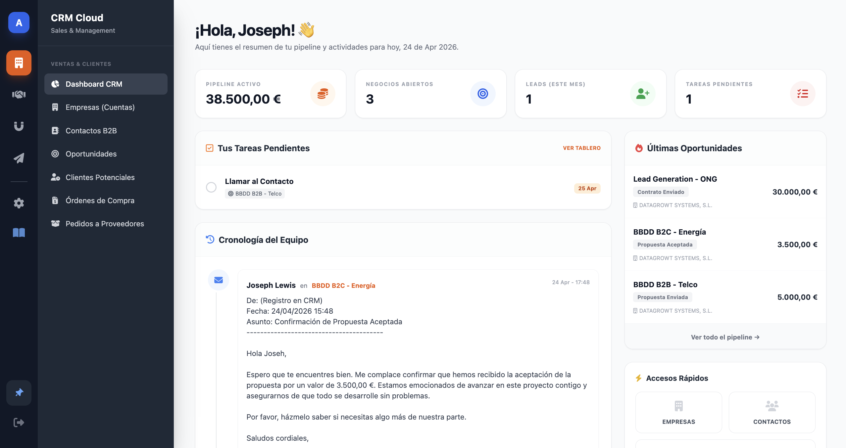Click the handshake icon in left rail
The height and width of the screenshot is (448, 846).
click(x=19, y=95)
